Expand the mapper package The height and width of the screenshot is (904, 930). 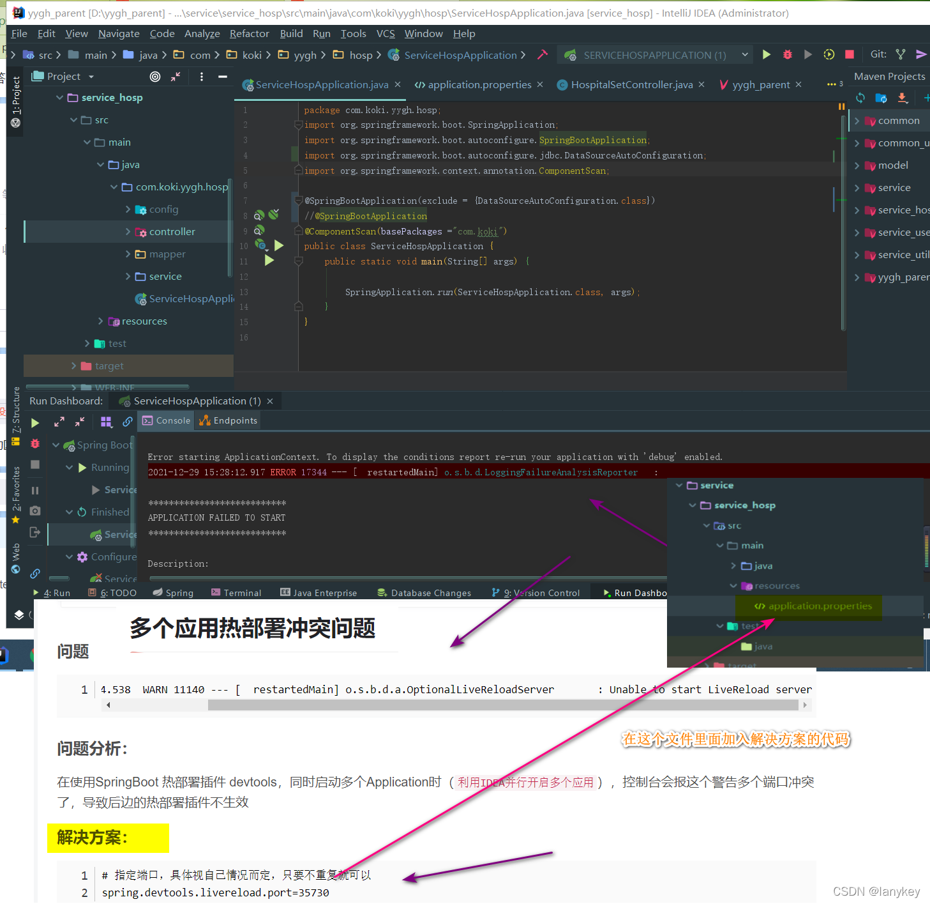(128, 254)
